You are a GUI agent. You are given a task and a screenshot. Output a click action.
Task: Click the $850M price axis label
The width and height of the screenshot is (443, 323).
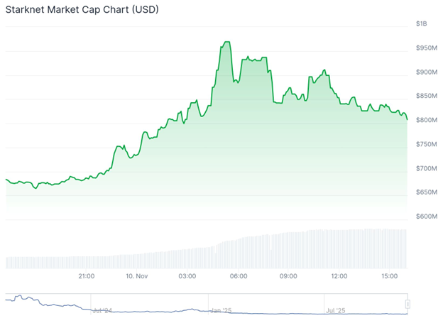[426, 97]
